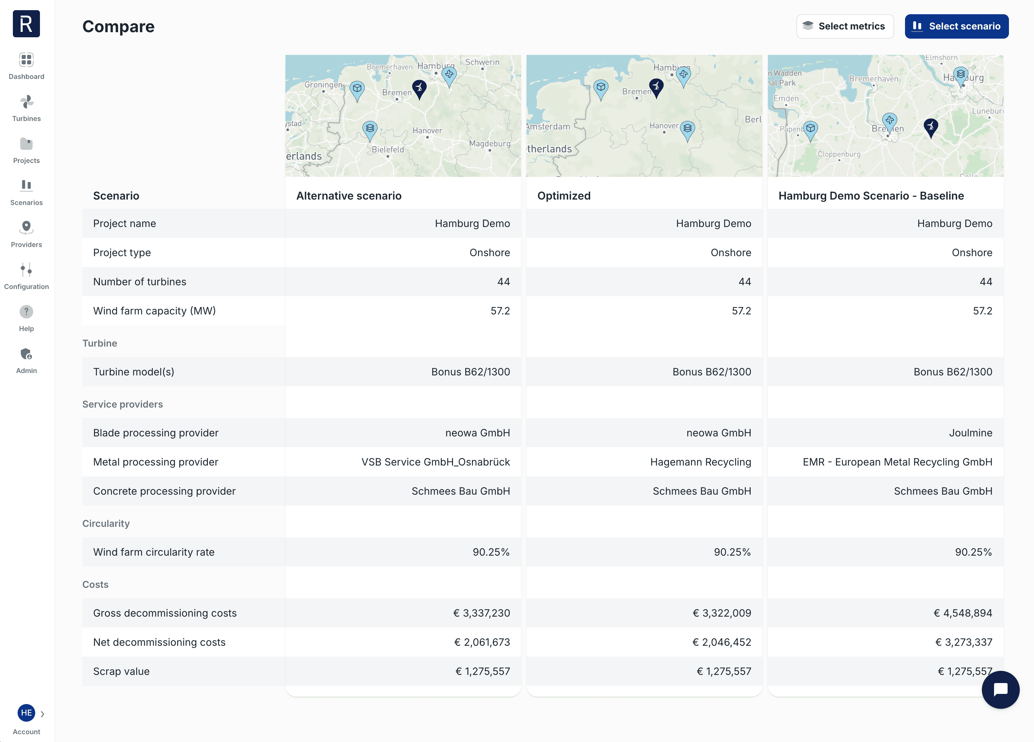Click the Hamburg Demo Scenario - Baseline heading

tap(871, 196)
